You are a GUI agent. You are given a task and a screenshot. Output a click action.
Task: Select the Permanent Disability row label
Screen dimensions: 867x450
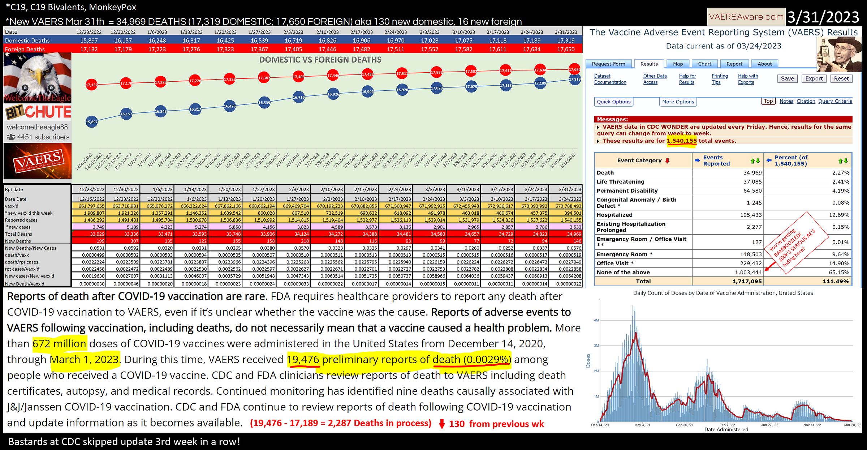coord(627,191)
